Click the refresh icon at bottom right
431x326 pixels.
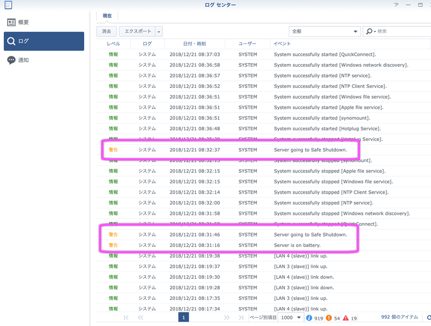(428, 318)
